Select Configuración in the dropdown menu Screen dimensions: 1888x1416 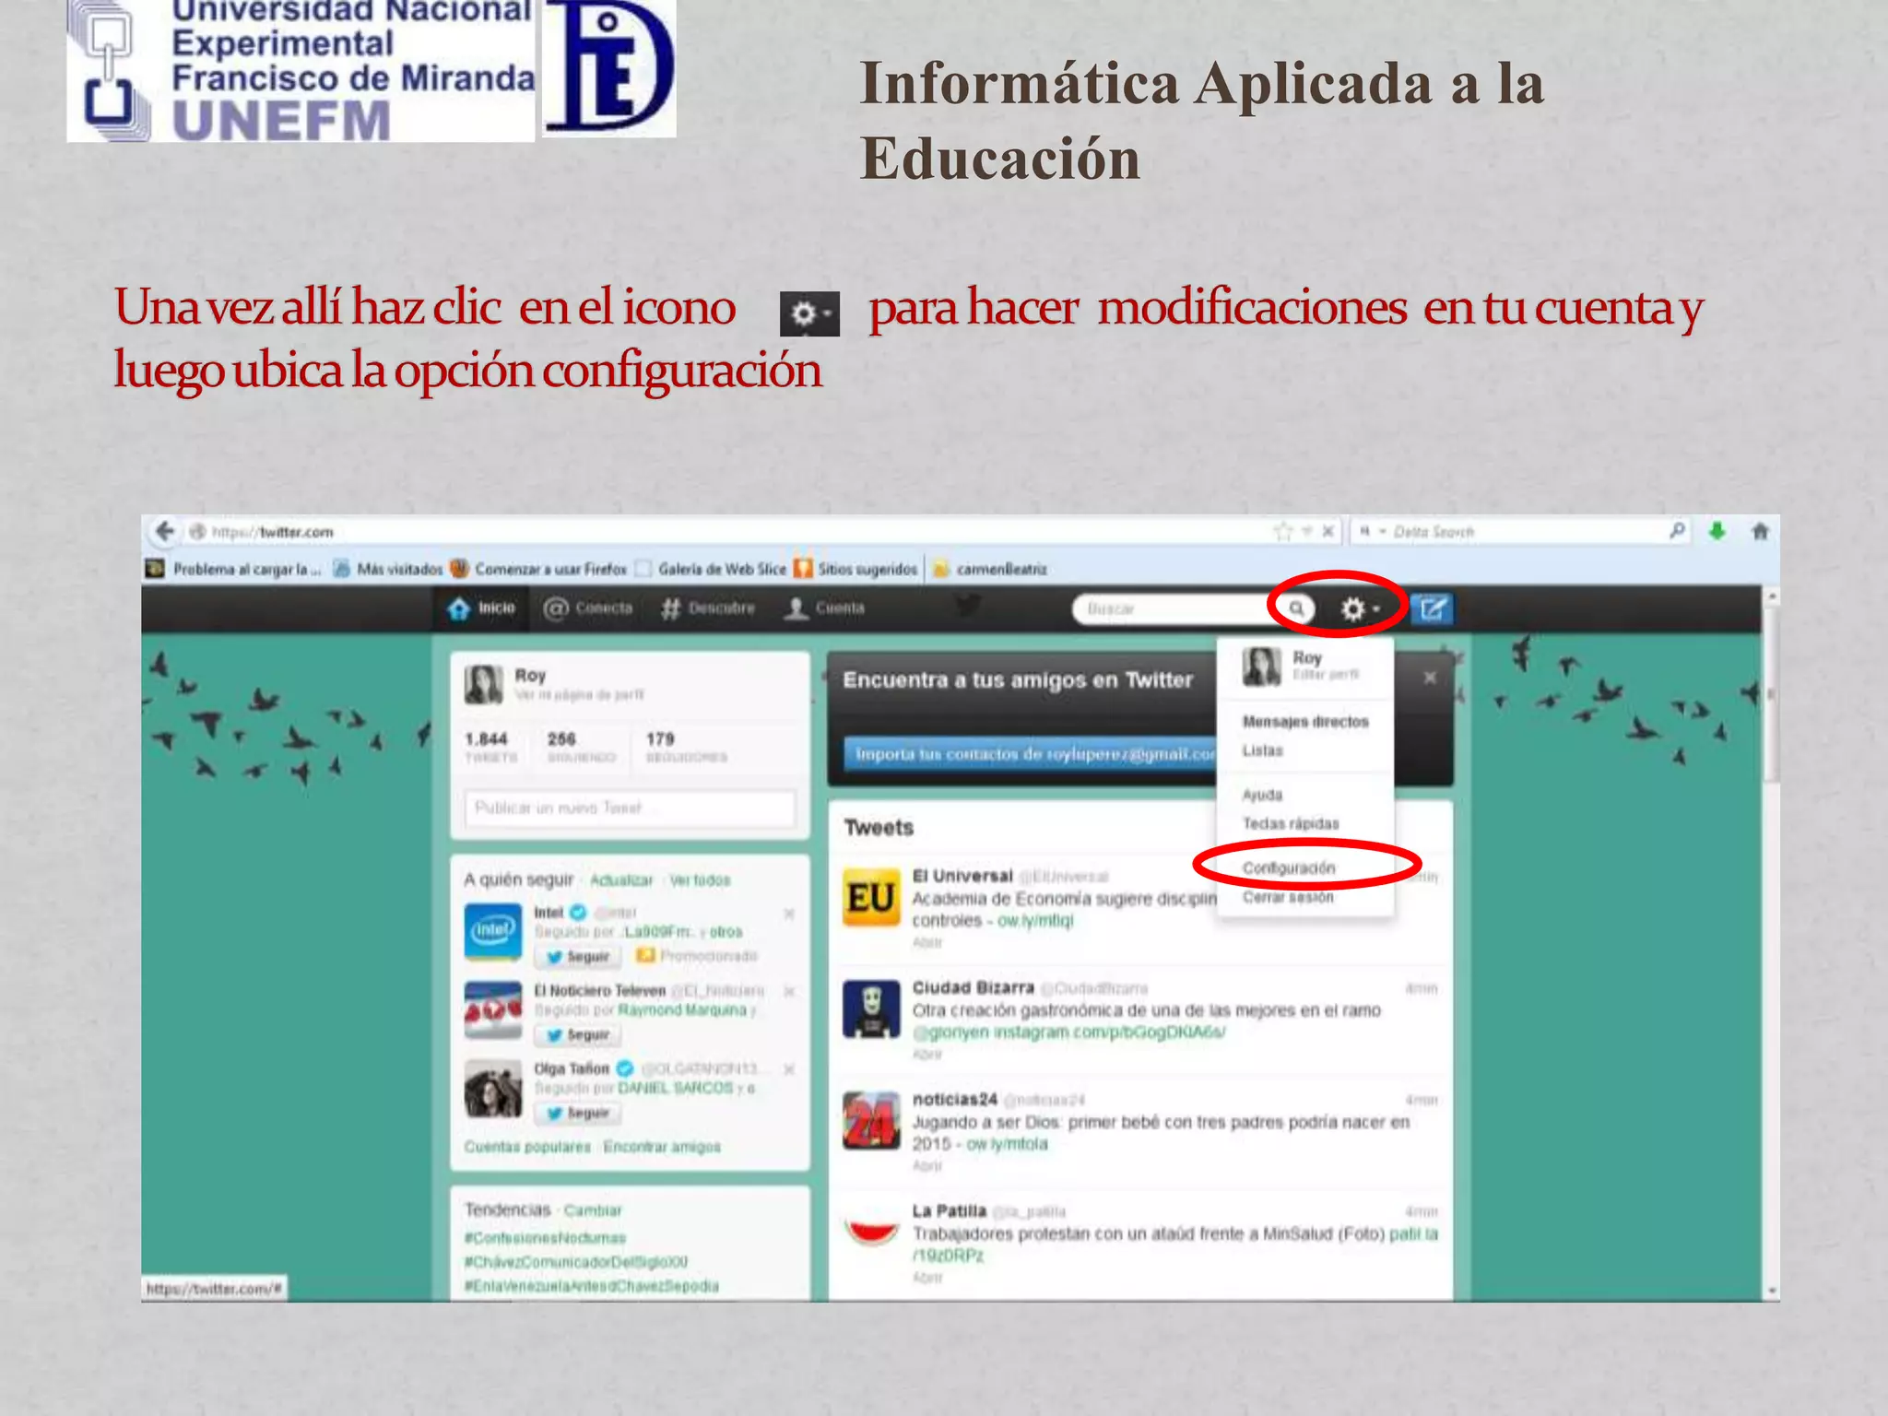[x=1288, y=867]
